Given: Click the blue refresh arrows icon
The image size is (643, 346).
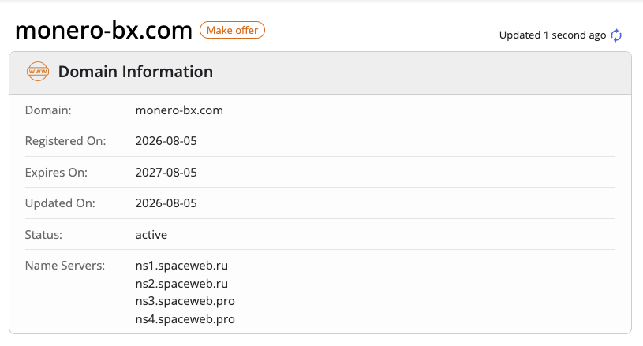Looking at the screenshot, I should (x=616, y=35).
